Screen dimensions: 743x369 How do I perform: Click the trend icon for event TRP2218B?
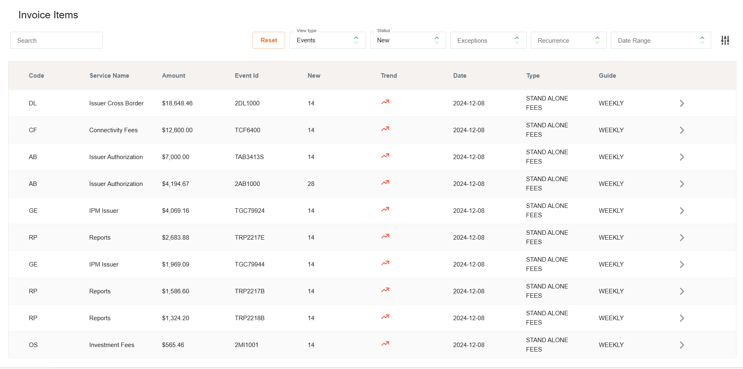[385, 317]
